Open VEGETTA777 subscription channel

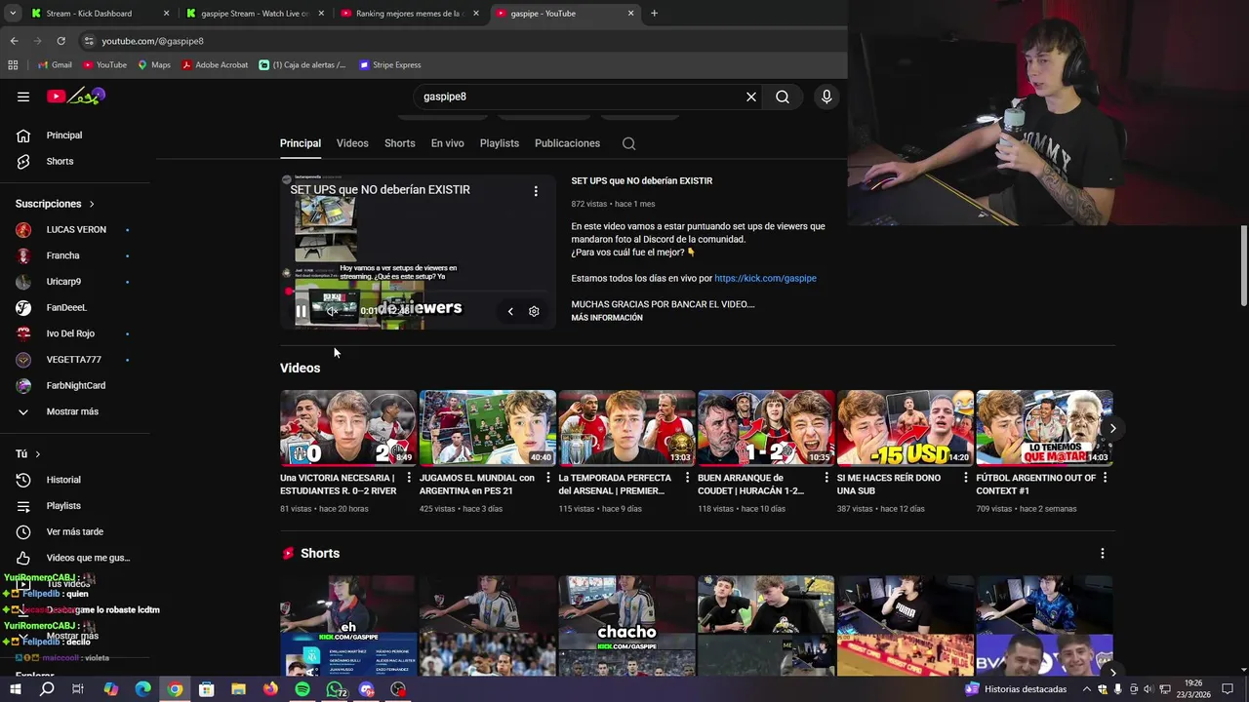coord(76,360)
